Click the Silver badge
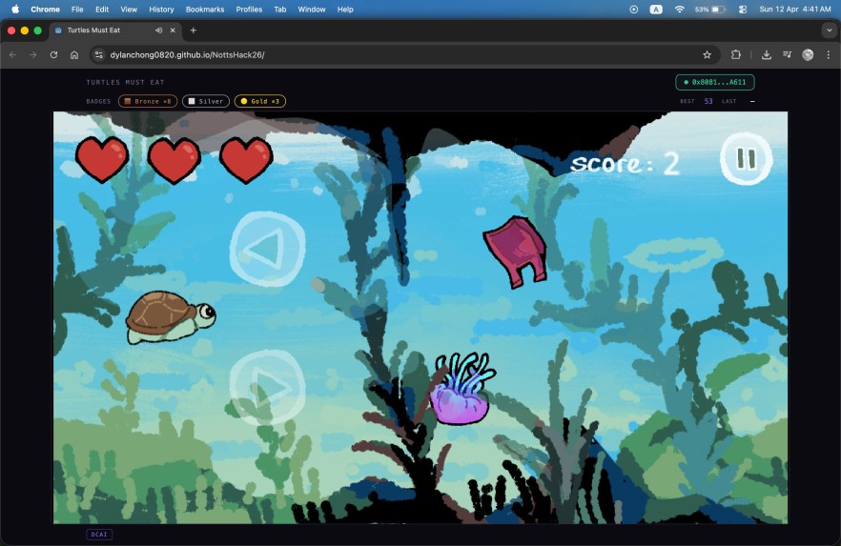This screenshot has height=546, width=841. (x=206, y=101)
